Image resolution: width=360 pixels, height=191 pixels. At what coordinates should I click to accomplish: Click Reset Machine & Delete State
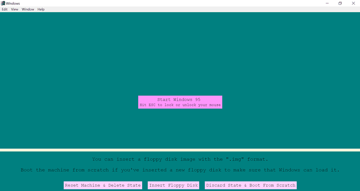[x=103, y=185]
